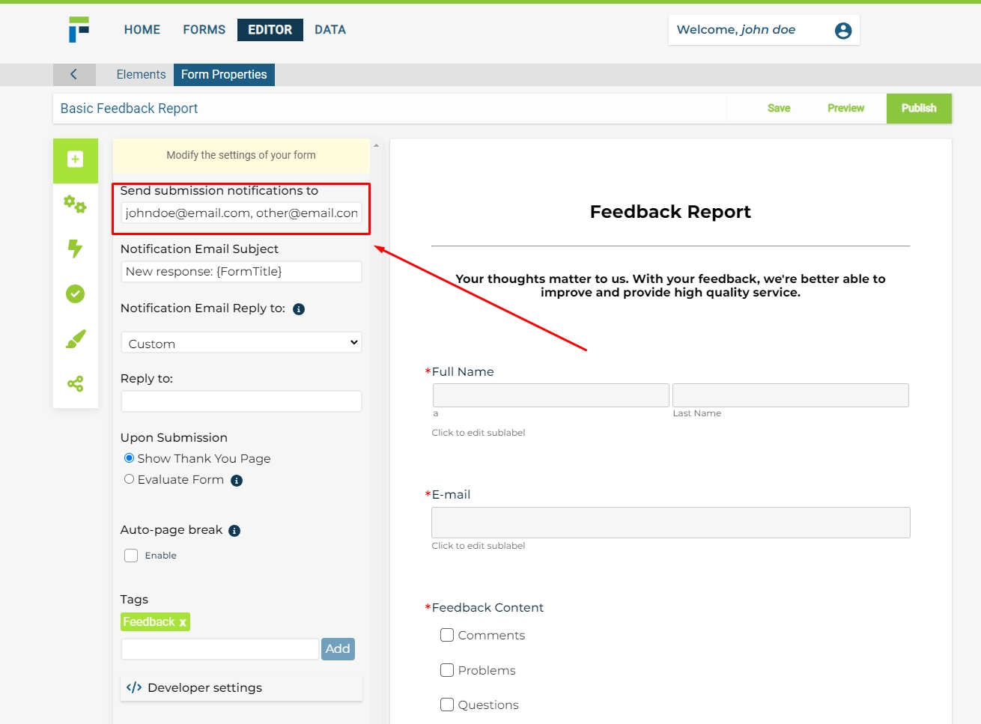Go to the HOME menu
Viewport: 981px width, 724px height.
tap(142, 30)
